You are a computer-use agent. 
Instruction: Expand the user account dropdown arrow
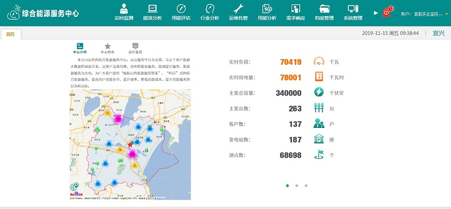coord(446,14)
